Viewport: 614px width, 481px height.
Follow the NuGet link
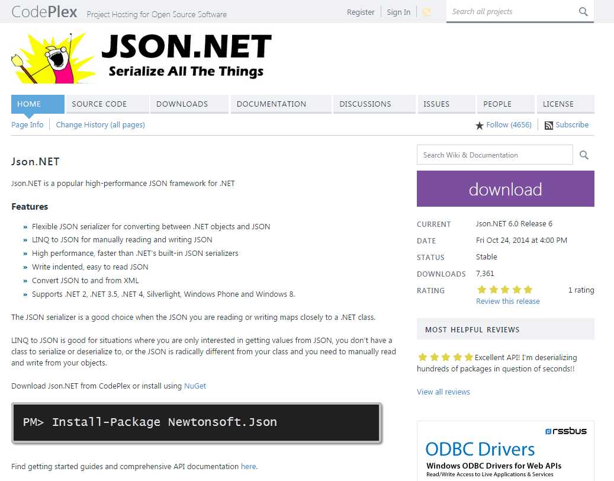point(195,386)
